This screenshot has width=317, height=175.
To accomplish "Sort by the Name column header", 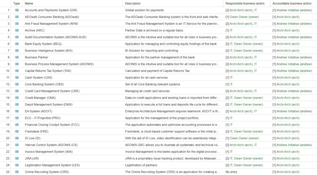I will [x=29, y=3].
